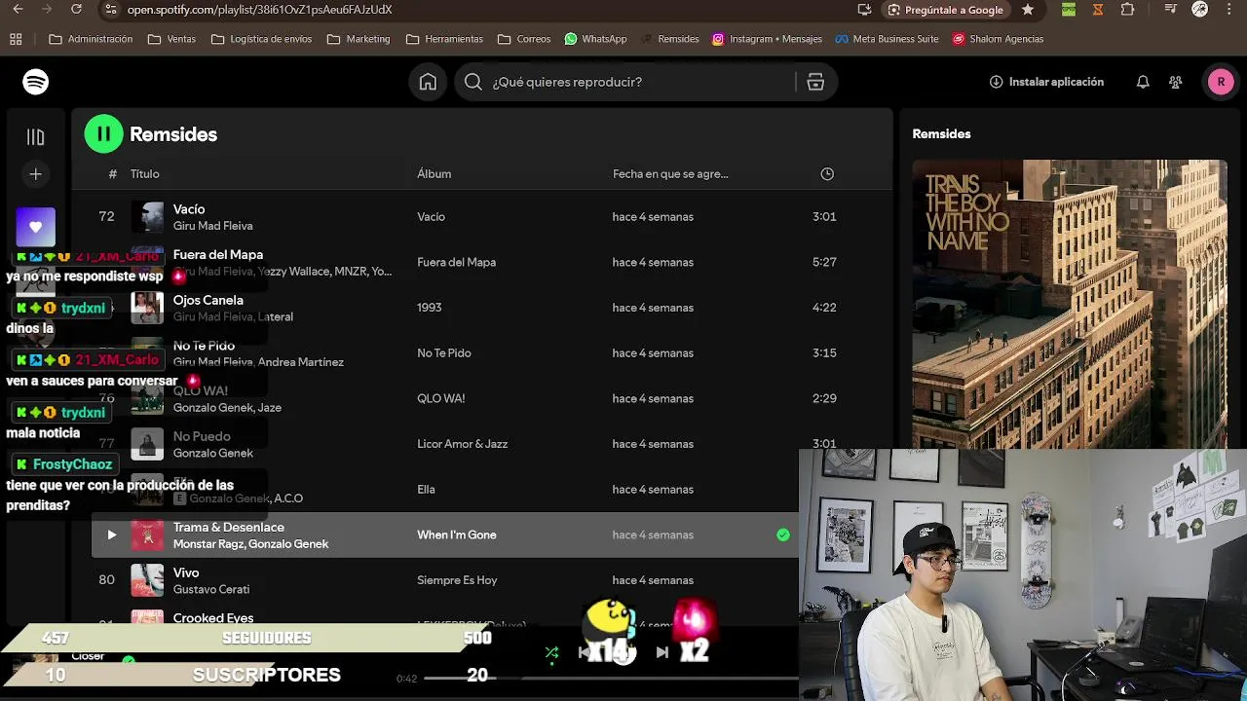Open album 1993

pos(430,308)
